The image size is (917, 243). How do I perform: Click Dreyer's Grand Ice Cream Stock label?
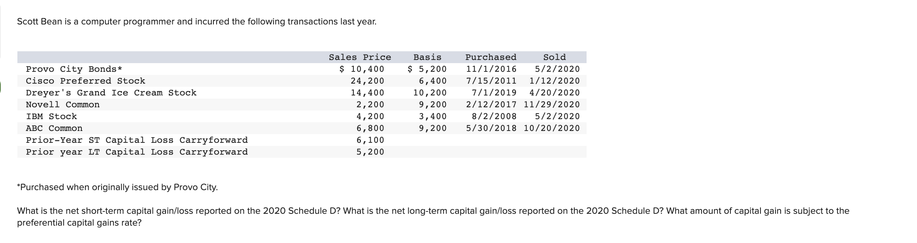[x=111, y=93]
